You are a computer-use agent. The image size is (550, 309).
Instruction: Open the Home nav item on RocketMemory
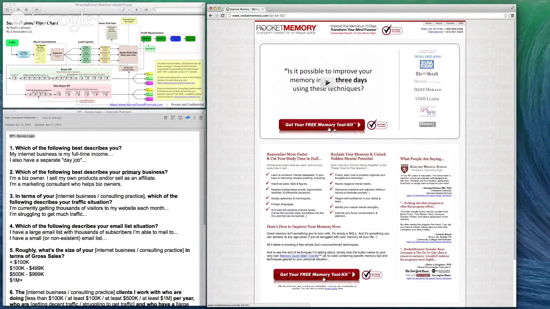tap(428, 23)
